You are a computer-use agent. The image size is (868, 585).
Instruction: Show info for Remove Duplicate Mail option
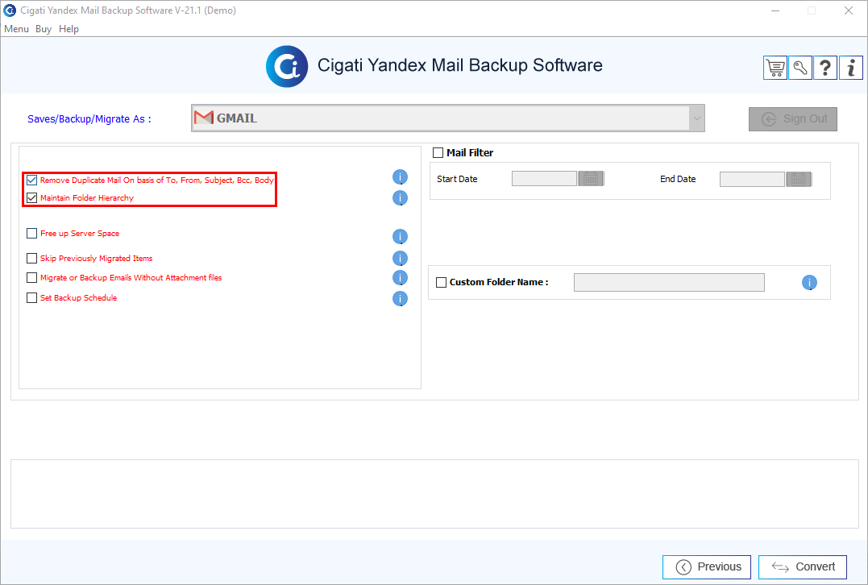point(400,177)
